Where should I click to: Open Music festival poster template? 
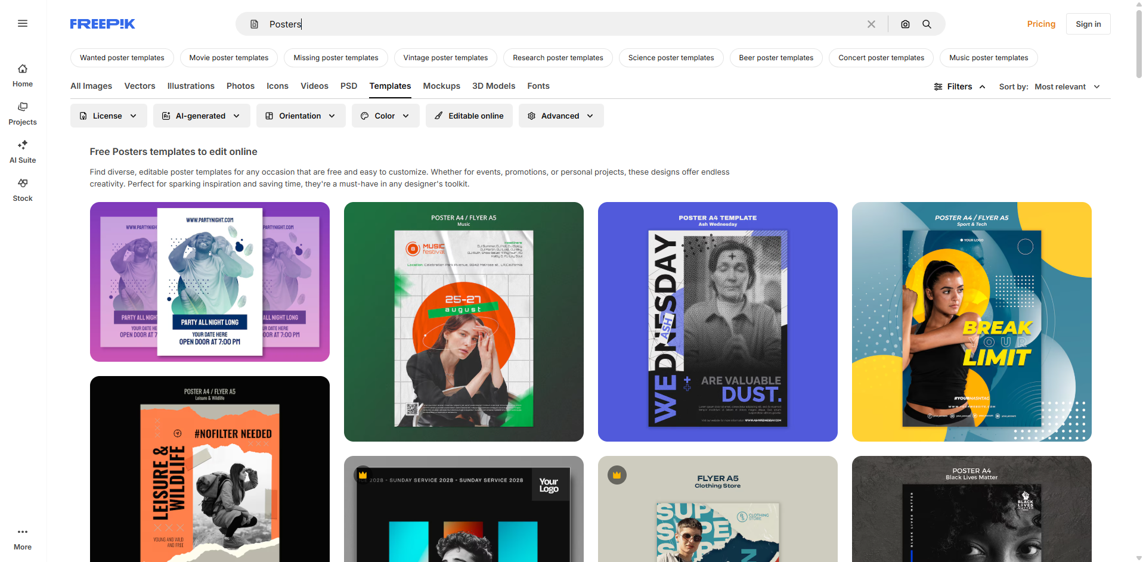click(464, 322)
